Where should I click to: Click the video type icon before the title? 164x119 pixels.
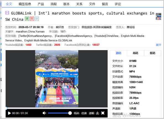click(x=7, y=13)
